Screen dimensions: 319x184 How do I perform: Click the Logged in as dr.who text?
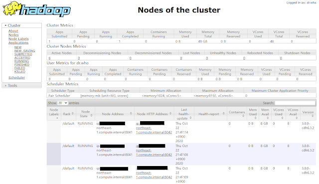301,2
